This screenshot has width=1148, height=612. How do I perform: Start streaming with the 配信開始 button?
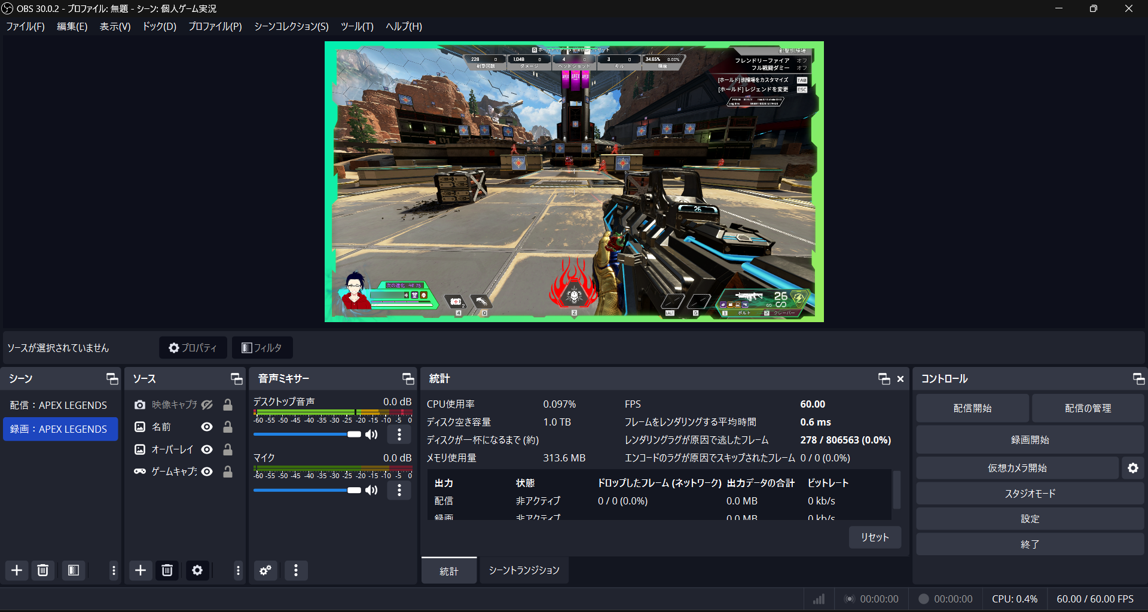[x=972, y=408]
